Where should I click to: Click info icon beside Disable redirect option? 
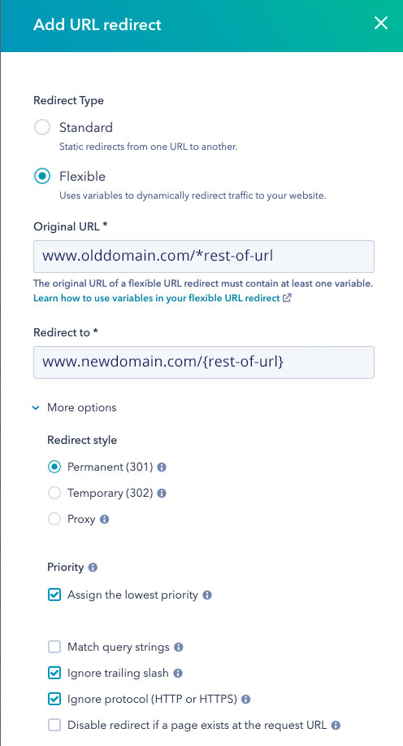336,726
